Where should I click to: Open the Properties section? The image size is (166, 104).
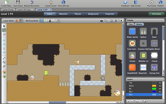(x=110, y=14)
